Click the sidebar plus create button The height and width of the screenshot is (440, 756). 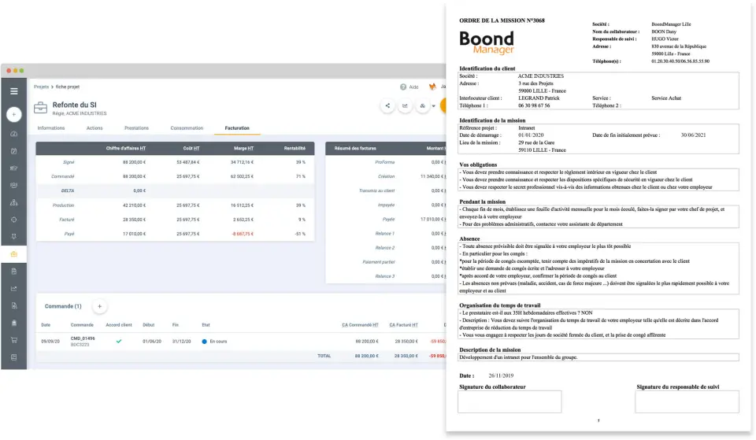[13, 114]
